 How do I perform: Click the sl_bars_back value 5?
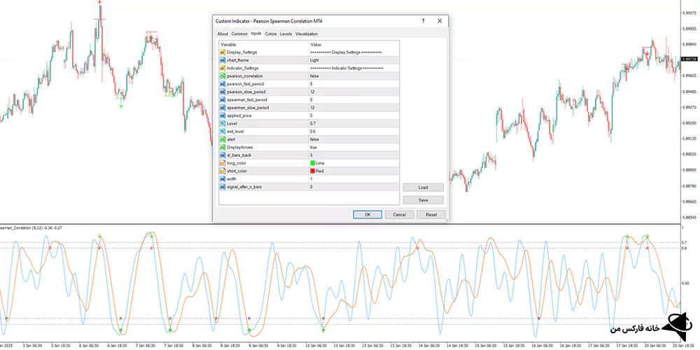click(311, 155)
